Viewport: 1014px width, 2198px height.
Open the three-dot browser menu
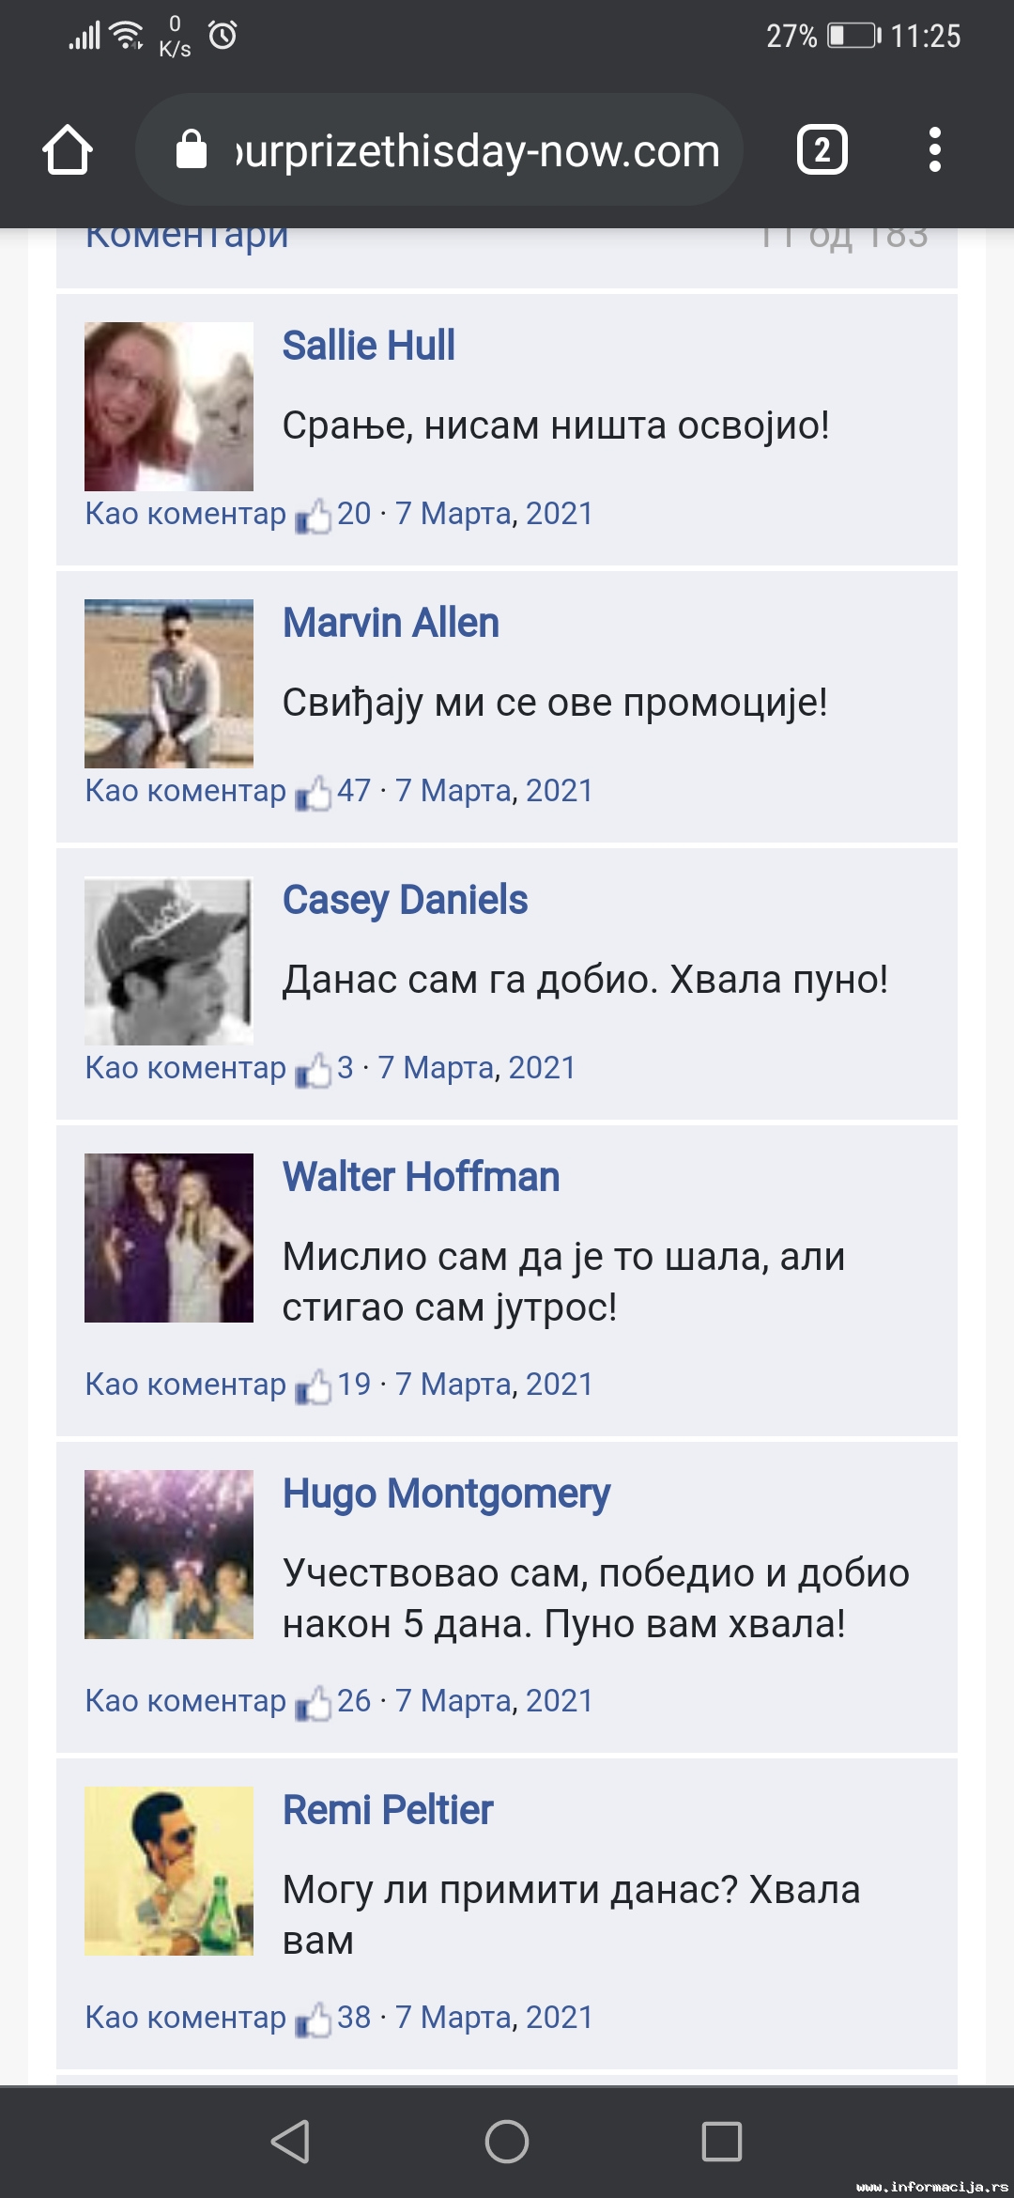coord(934,150)
